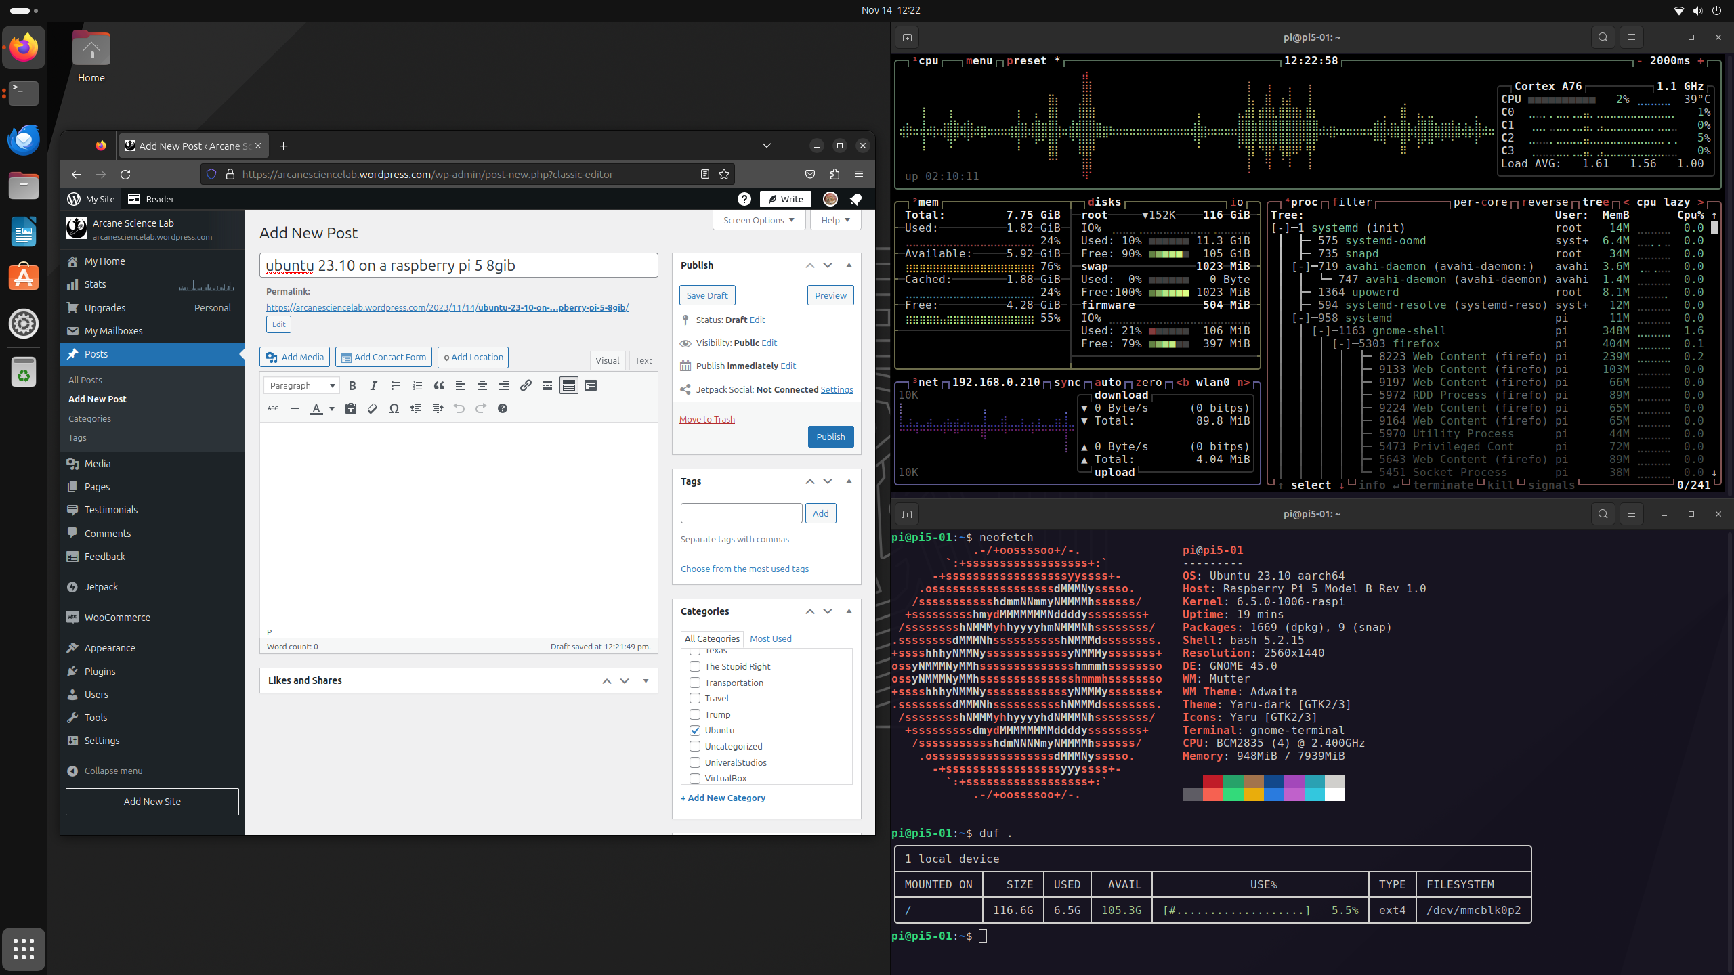Increase indent in the editor
Screen dimensions: 1734x975
pos(438,408)
